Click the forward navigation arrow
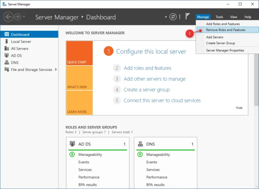The image size is (259, 189). click(18, 17)
